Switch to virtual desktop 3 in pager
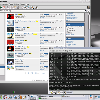The width and height of the screenshot is (100, 100). pos(31,98)
